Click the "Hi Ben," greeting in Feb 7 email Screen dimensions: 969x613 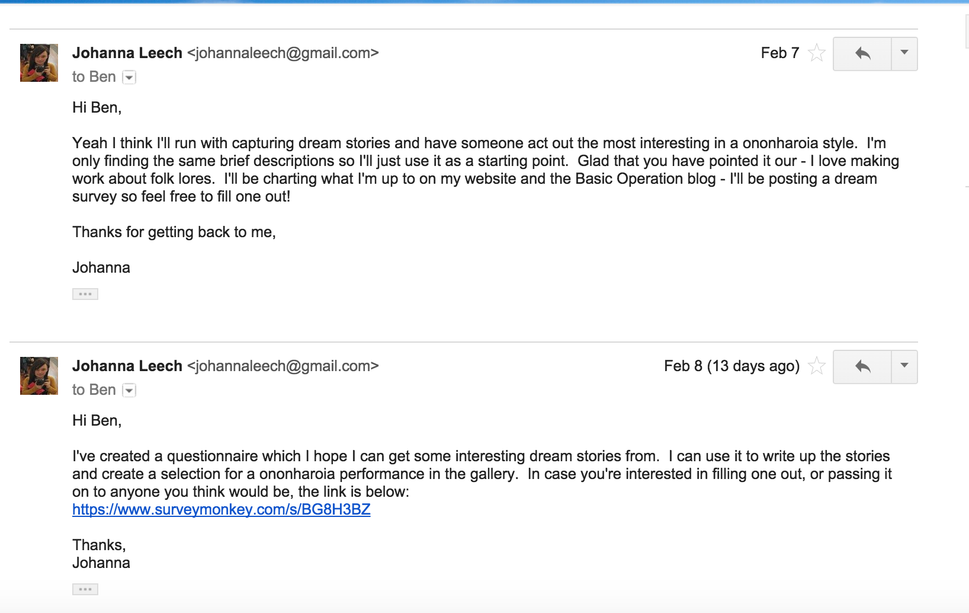(x=97, y=108)
